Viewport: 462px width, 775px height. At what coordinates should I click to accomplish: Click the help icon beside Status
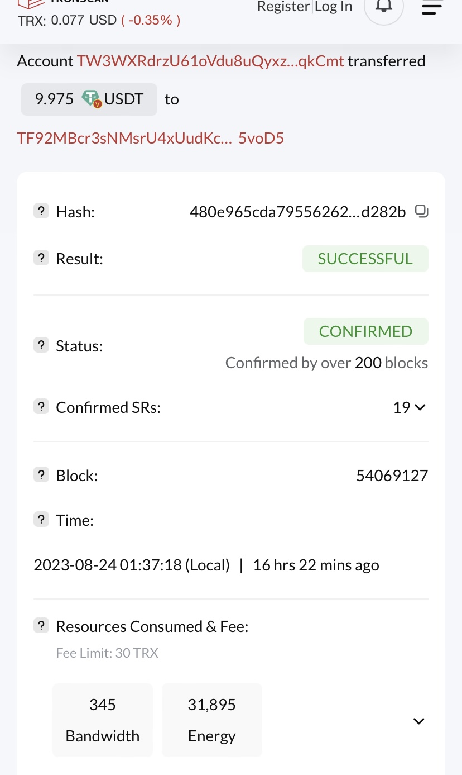coord(41,345)
